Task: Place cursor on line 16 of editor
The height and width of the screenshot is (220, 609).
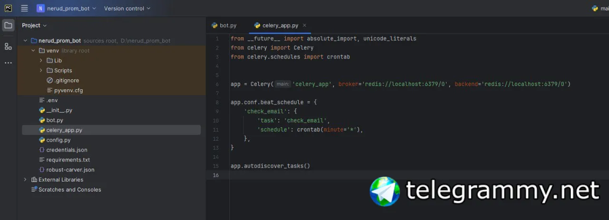Action: pyautogui.click(x=419, y=175)
